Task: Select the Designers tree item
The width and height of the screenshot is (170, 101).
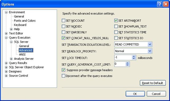Action: point(15,71)
